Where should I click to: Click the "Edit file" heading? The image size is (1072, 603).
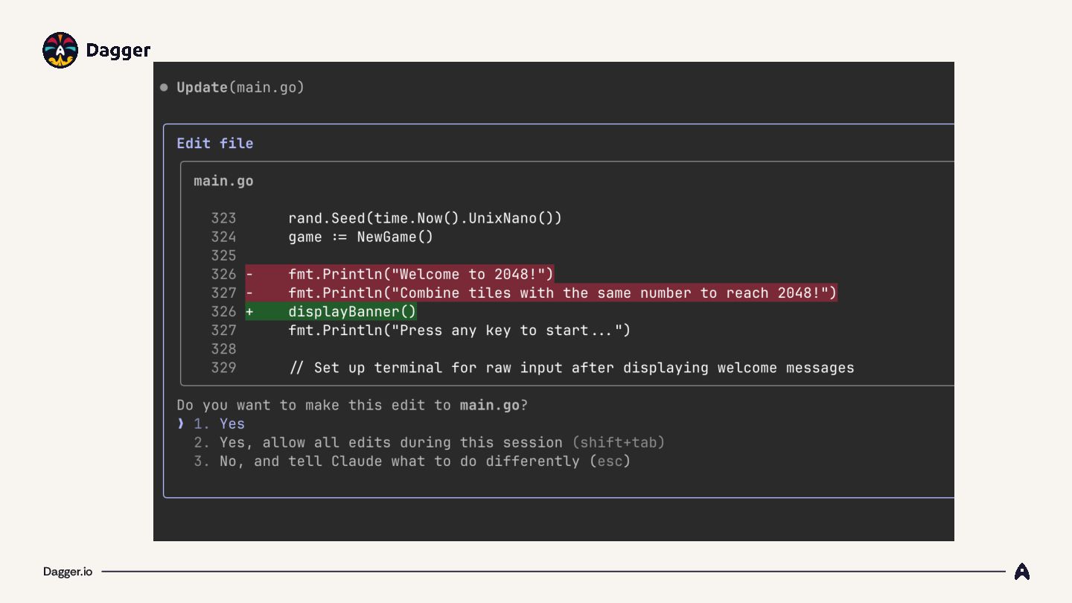point(215,143)
